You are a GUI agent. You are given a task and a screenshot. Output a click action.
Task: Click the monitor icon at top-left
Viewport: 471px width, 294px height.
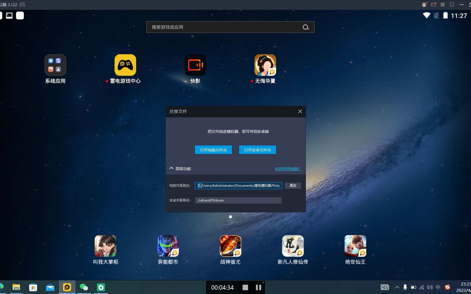pyautogui.click(x=9, y=16)
